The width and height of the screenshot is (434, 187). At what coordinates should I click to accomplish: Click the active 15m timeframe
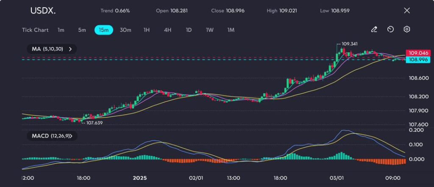pyautogui.click(x=103, y=30)
